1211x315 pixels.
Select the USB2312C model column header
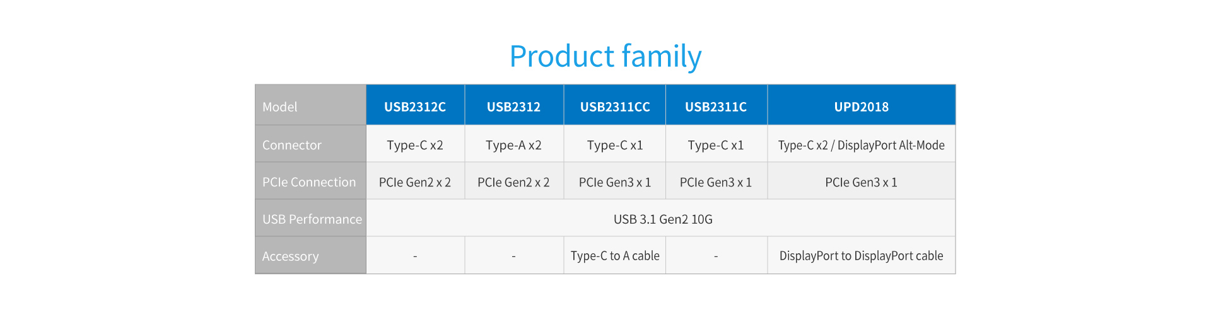tap(415, 105)
